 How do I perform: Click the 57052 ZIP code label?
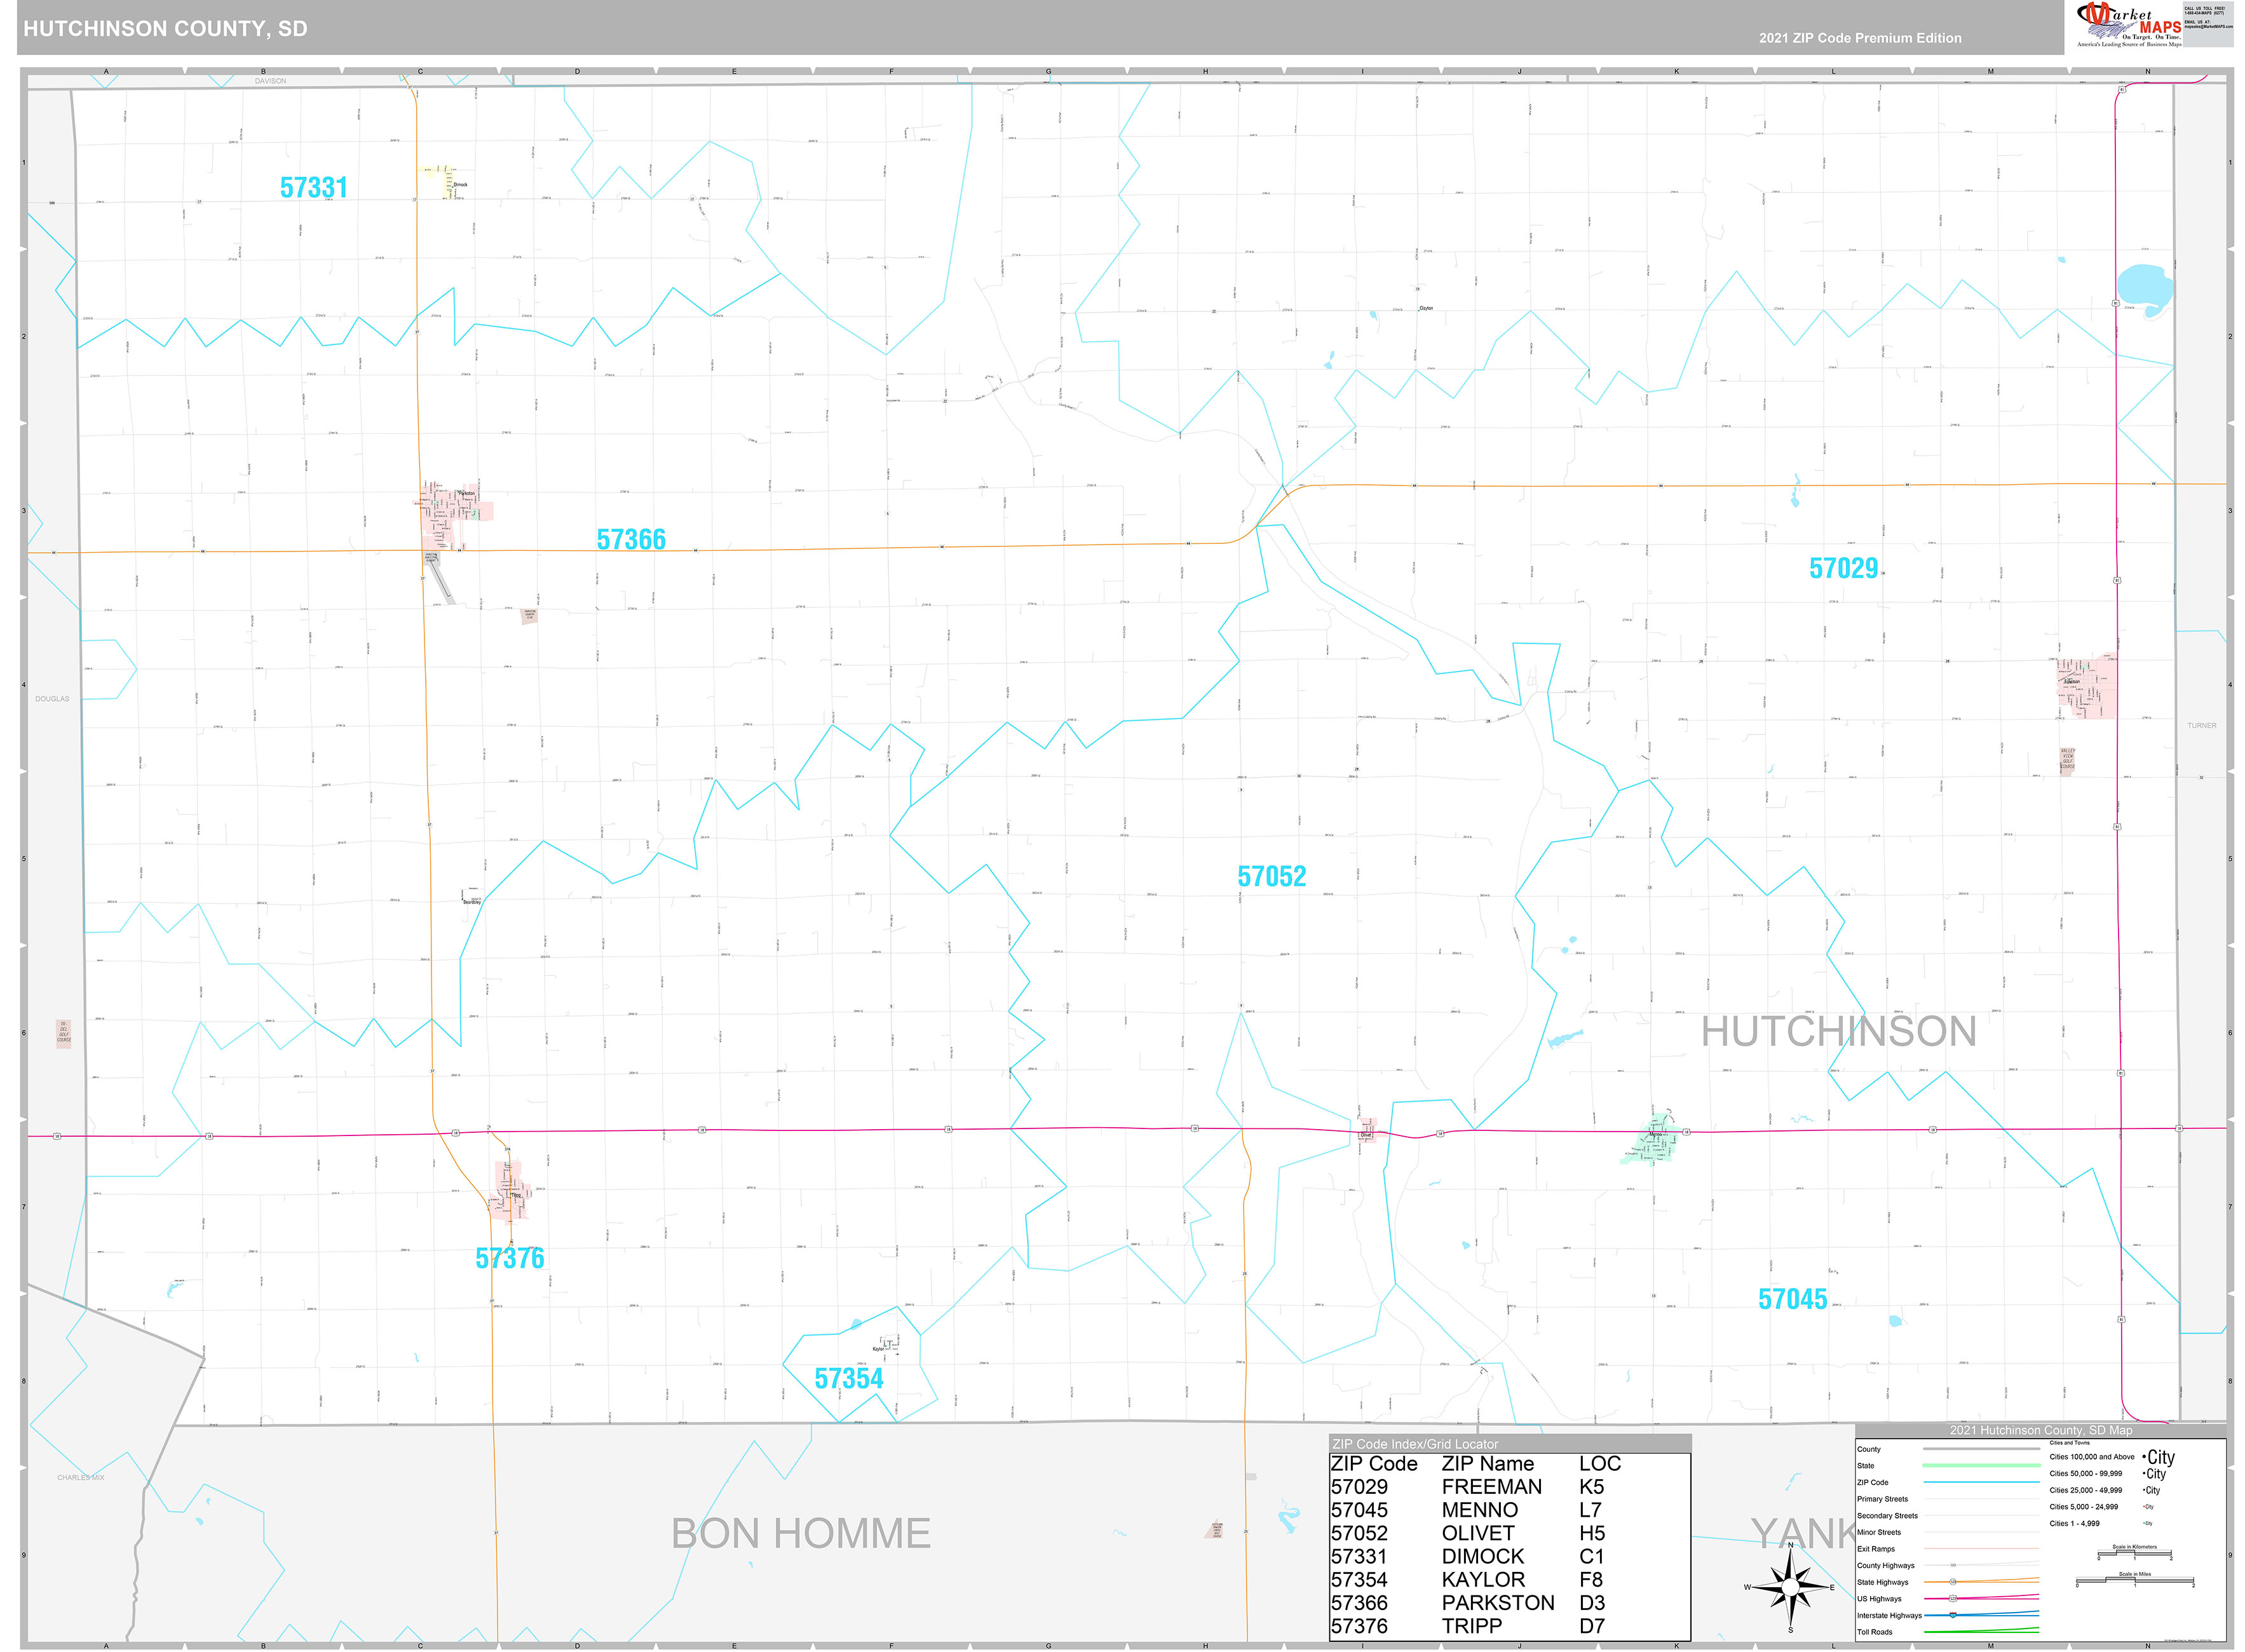coord(1271,876)
